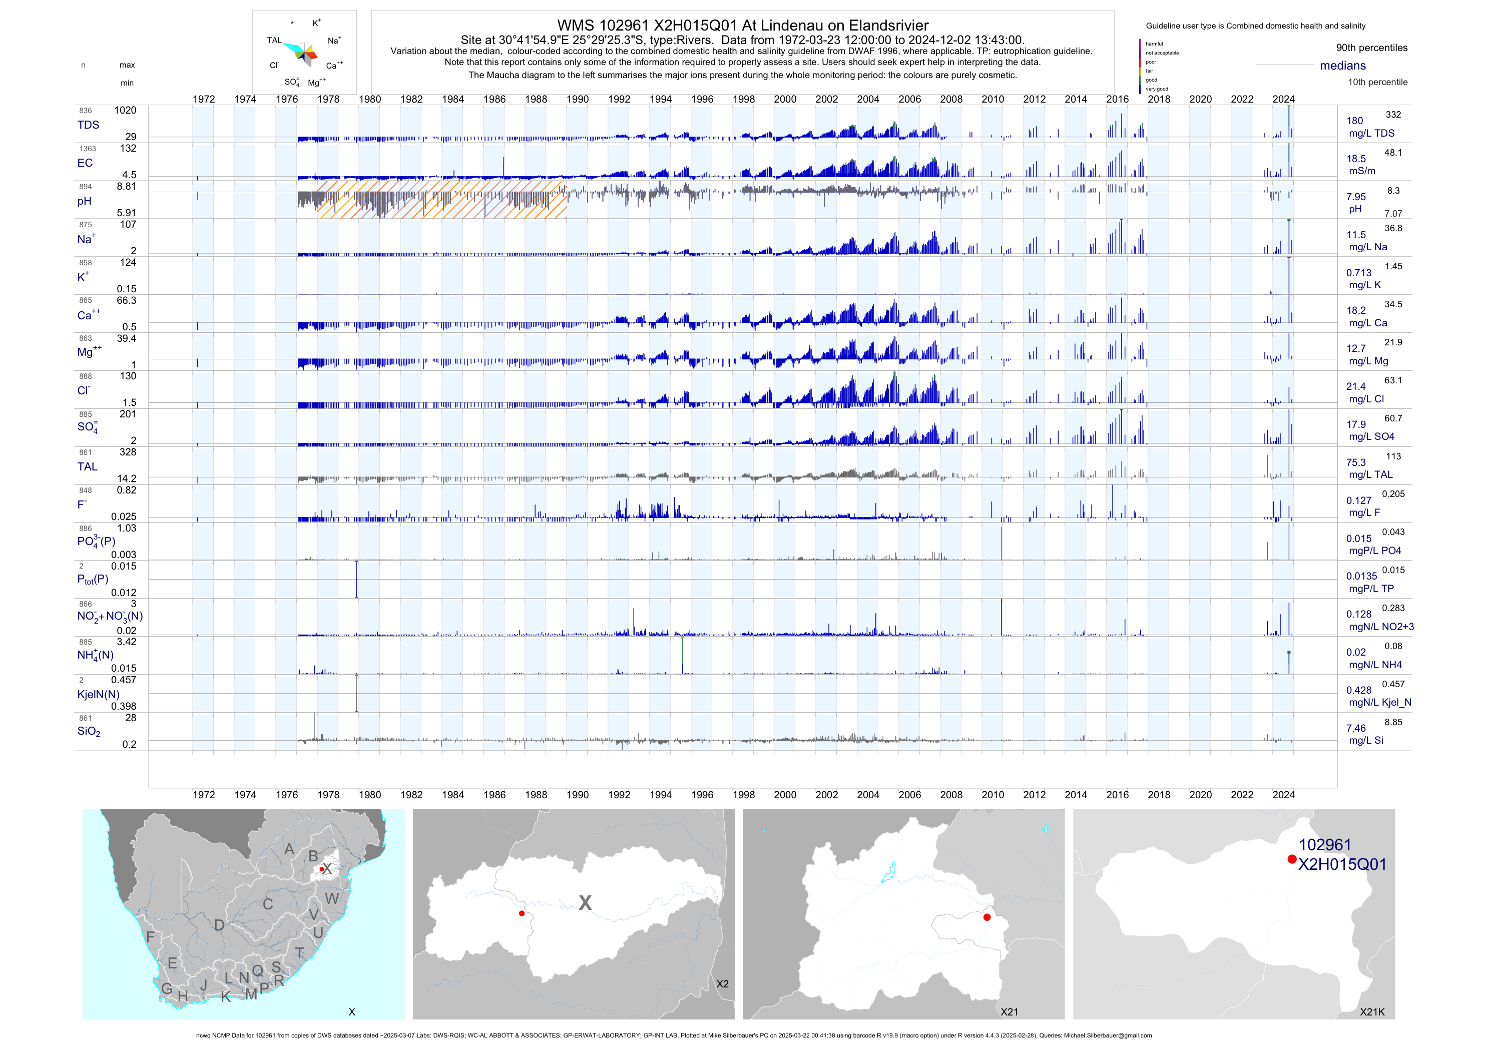The image size is (1486, 1051).
Task: Click the large X letter on the X2 map
Action: pos(585,903)
